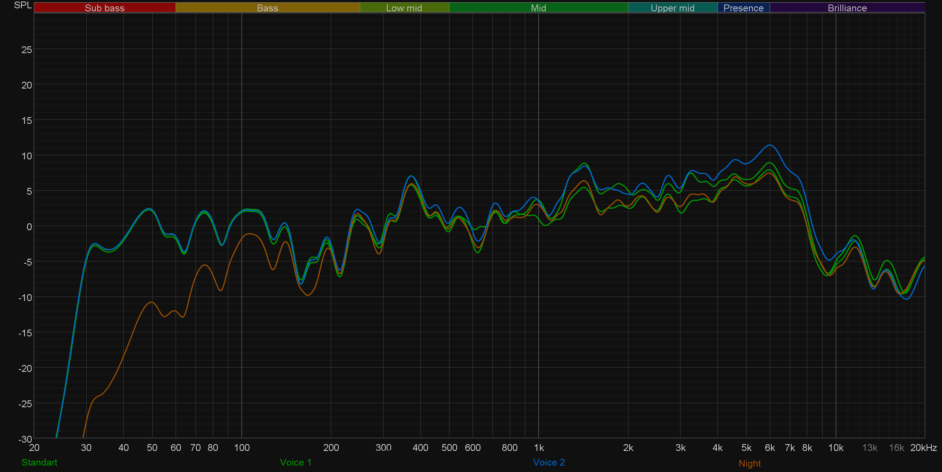Click the 100 Hz axis tick label
This screenshot has width=942, height=472.
[x=242, y=448]
